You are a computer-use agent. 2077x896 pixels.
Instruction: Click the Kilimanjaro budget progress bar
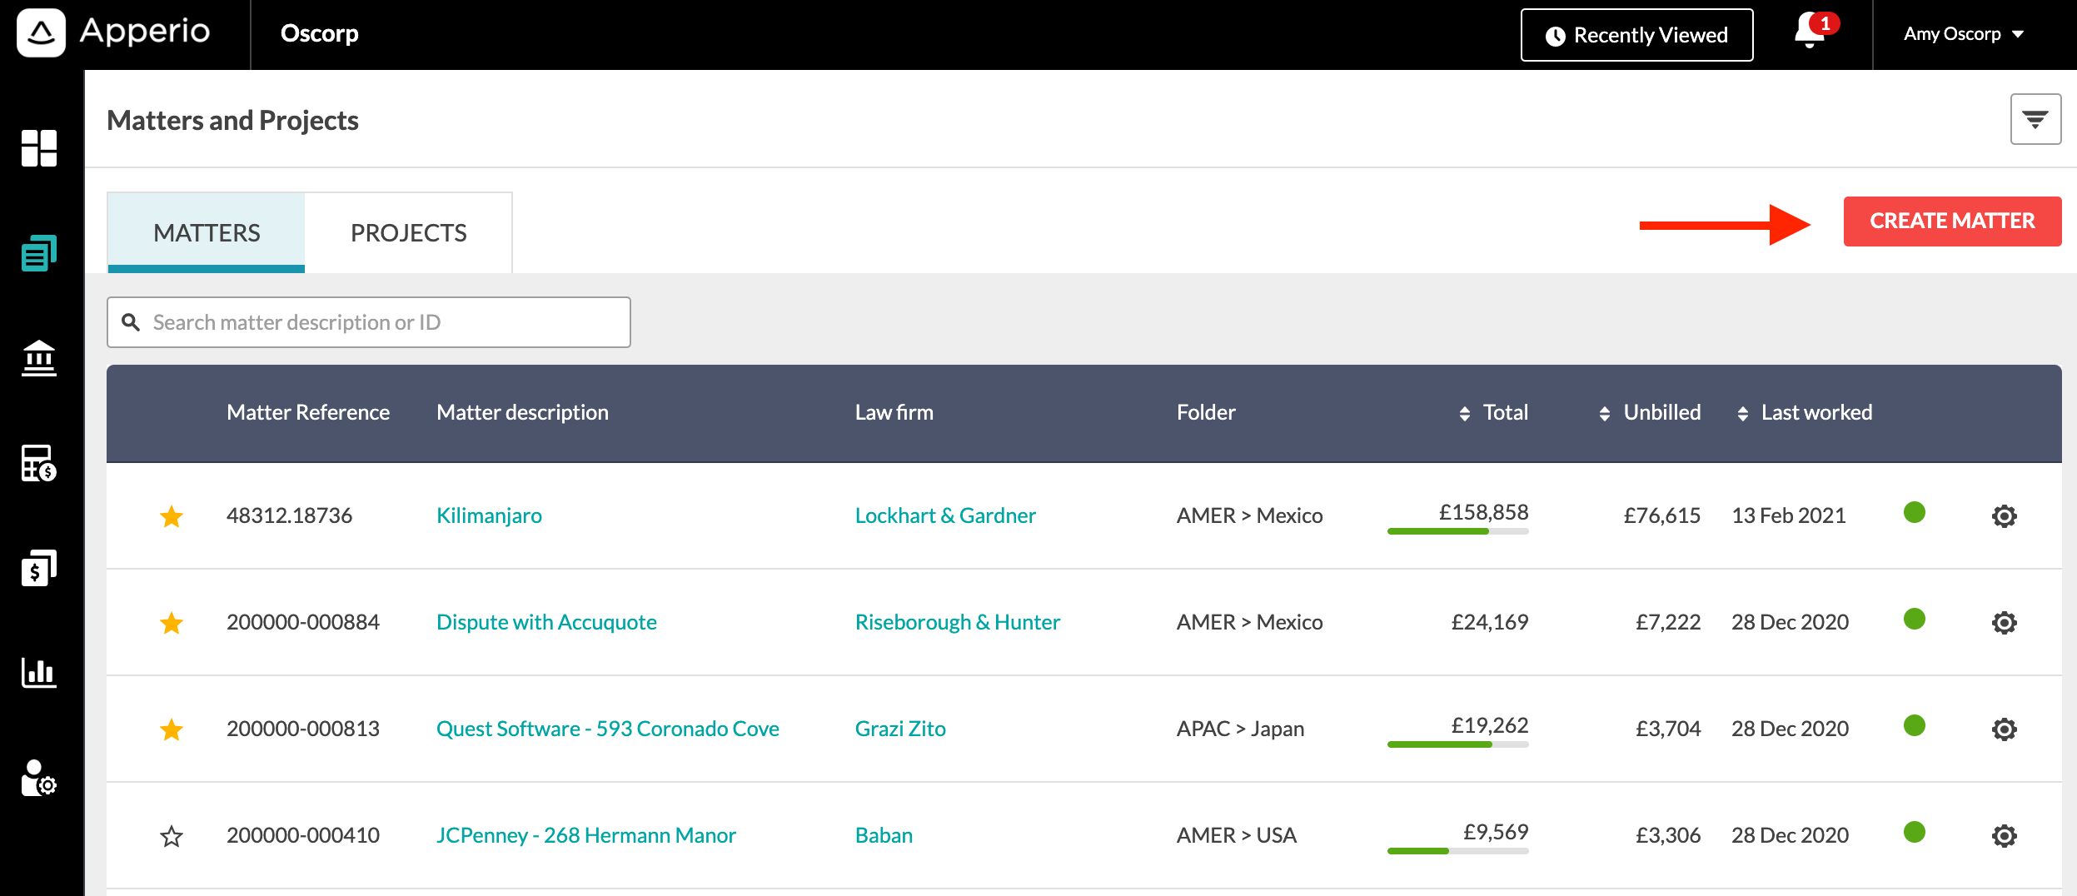coord(1457,531)
